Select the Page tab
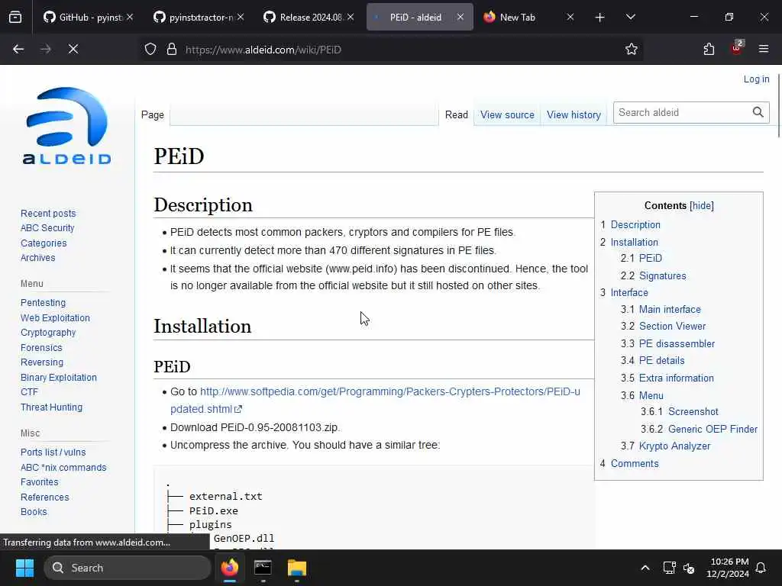This screenshot has height=586, width=782. tap(153, 114)
